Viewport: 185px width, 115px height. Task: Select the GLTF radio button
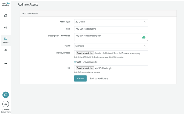click(x=75, y=62)
